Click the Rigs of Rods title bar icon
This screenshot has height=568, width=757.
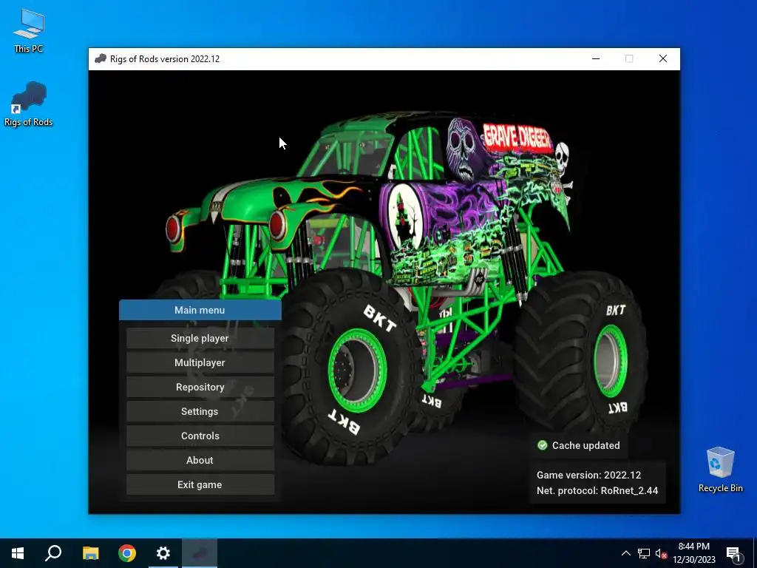click(x=101, y=59)
